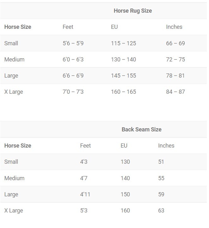Click the 130 – 140 EU value
This screenshot has height=228, width=209.
[x=123, y=60]
